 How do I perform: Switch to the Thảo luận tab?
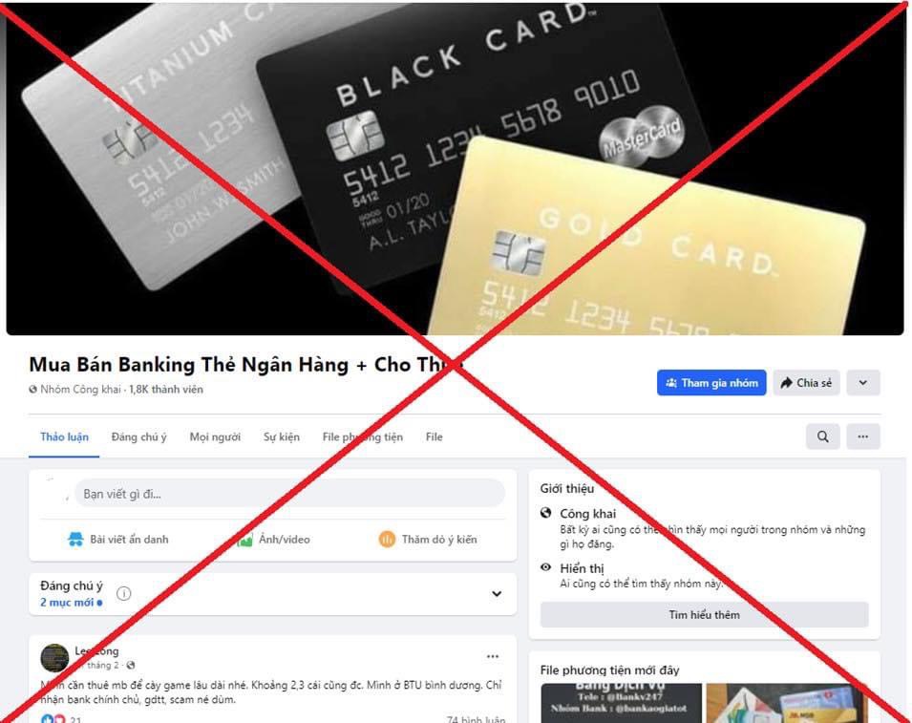tap(64, 436)
